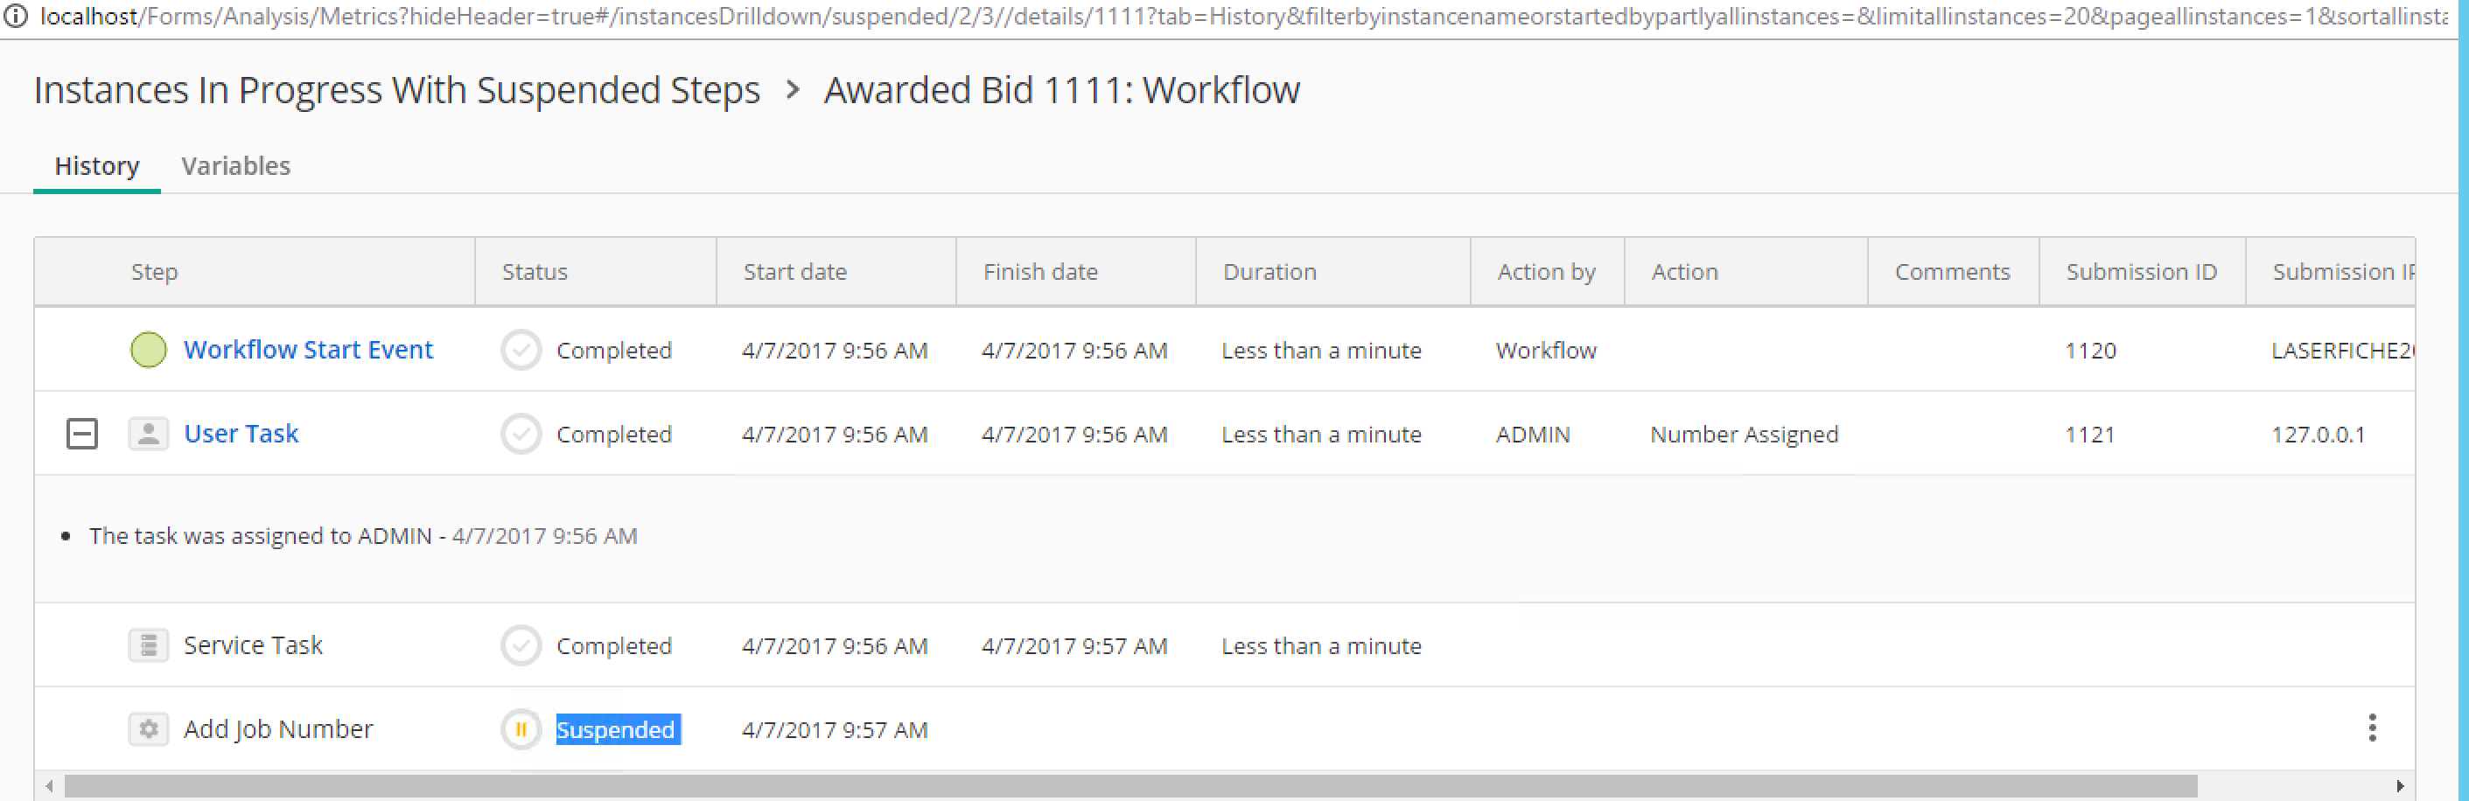
Task: Click the horizontal scrollbar thumb
Action: [x=1131, y=787]
